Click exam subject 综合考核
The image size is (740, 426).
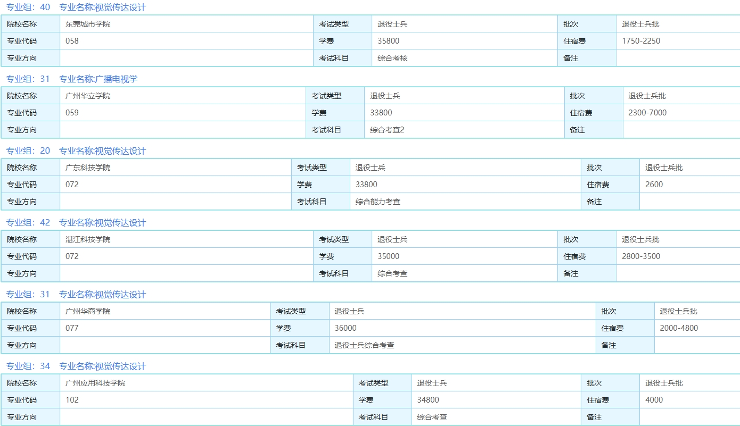tap(392, 58)
